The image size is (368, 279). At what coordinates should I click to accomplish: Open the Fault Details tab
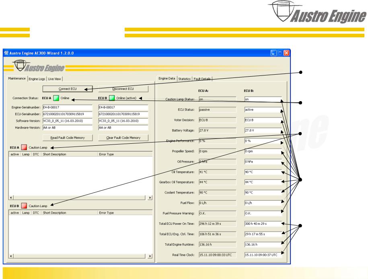pos(202,79)
